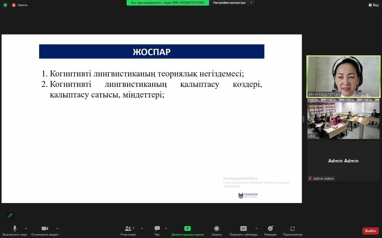Open the Участники participants panel

tap(128, 231)
